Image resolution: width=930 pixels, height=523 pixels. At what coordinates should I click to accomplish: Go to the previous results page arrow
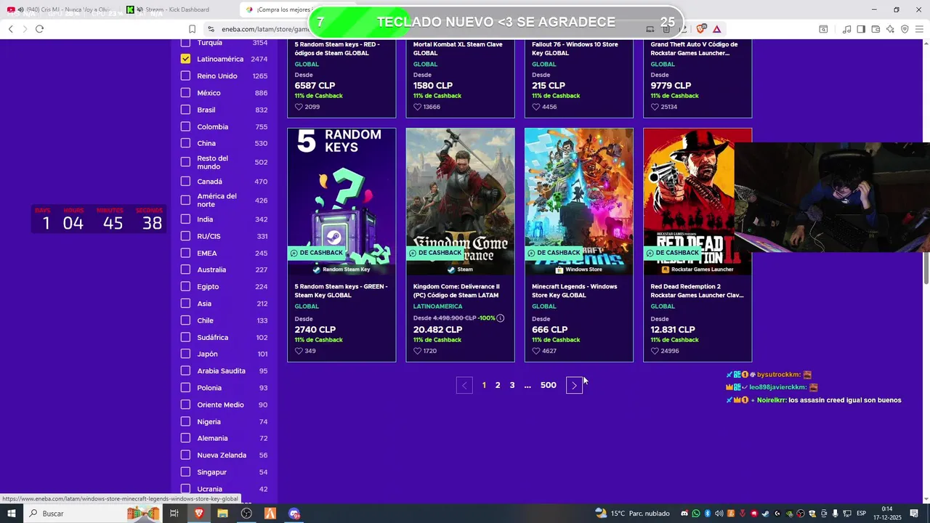coord(465,385)
